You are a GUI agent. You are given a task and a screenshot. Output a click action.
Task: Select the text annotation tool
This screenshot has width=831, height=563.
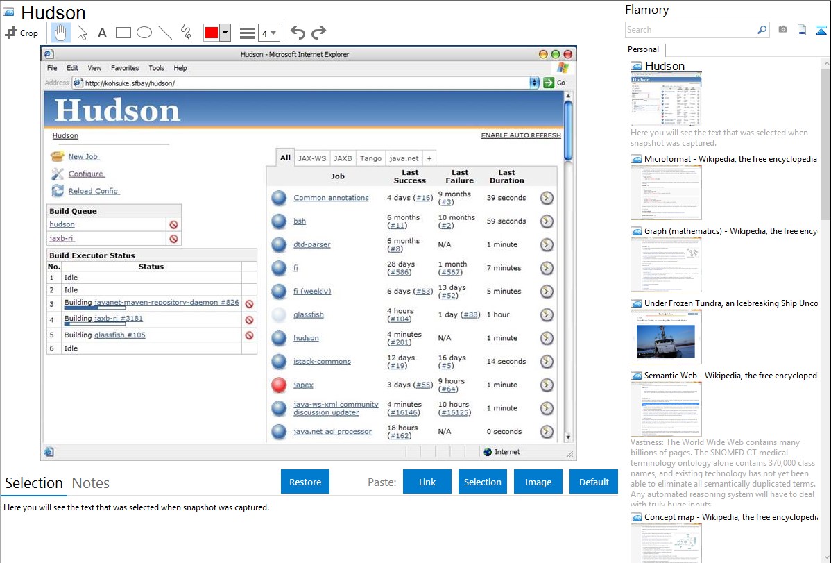pos(102,33)
